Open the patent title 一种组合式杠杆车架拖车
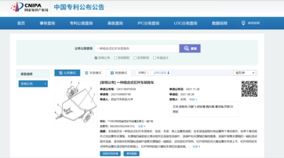The width and height of the screenshot is (284, 158). tap(135, 82)
